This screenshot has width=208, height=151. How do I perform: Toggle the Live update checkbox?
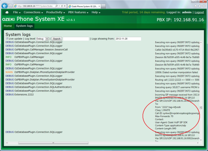coord(7,39)
